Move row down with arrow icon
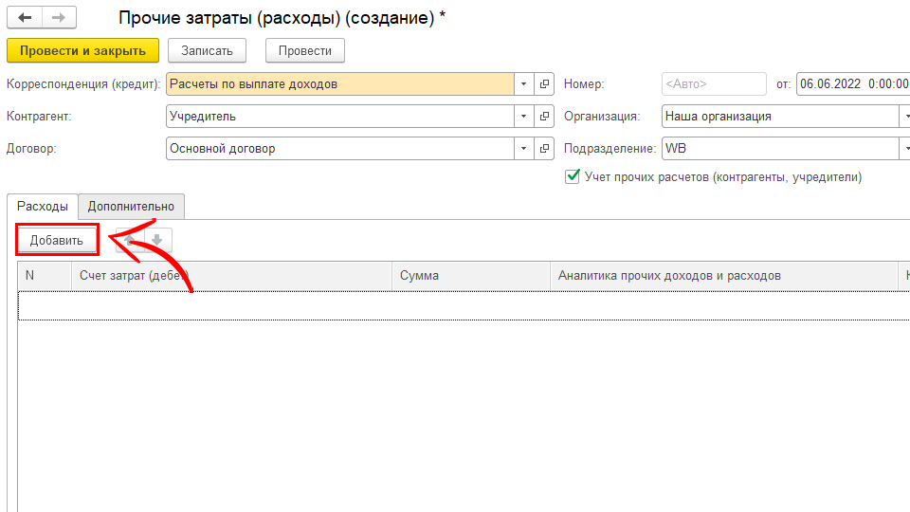This screenshot has width=910, height=512. point(157,241)
